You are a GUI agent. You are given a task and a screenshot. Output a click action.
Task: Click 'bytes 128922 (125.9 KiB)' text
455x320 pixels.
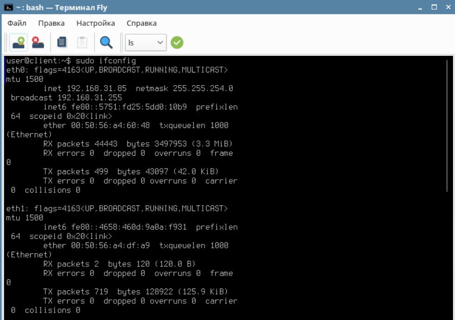pos(173,292)
